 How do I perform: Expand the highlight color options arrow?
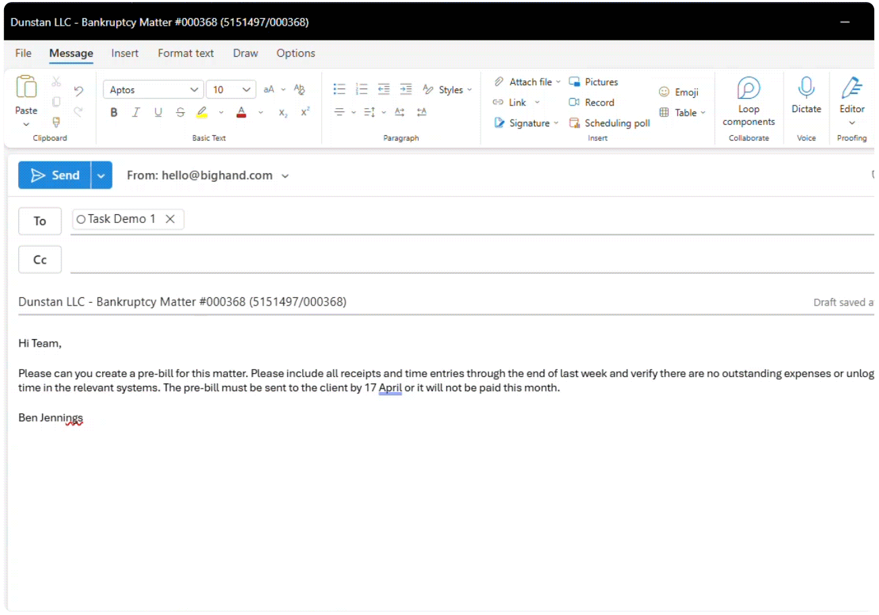220,113
